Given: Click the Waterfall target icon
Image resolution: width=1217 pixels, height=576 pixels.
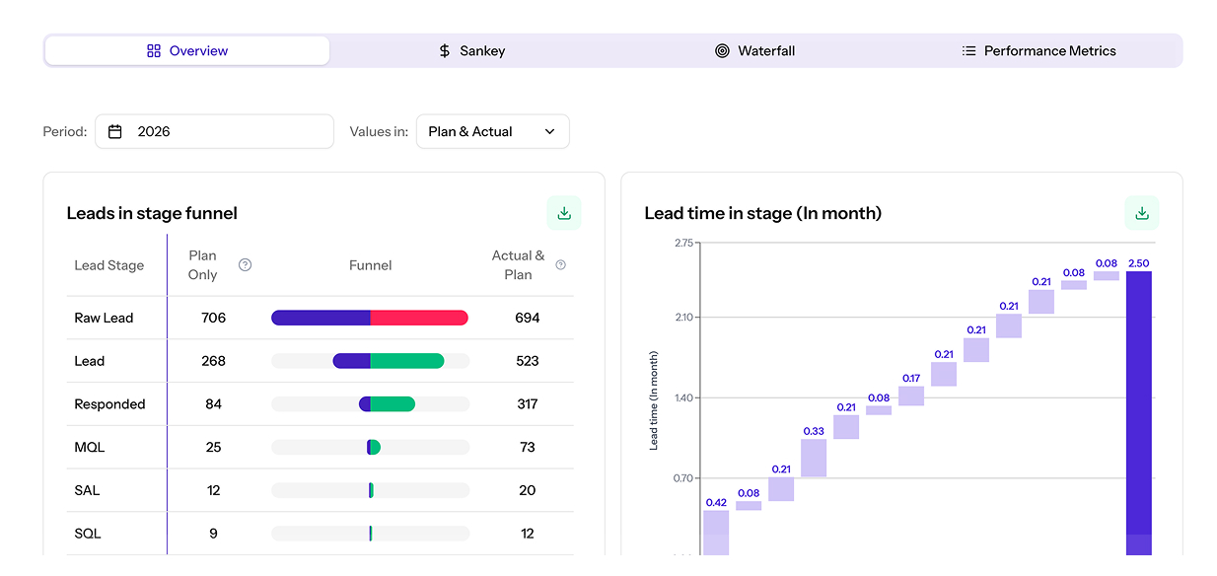Looking at the screenshot, I should click(722, 51).
